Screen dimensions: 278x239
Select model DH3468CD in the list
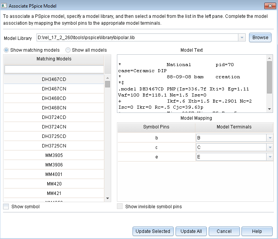54,98
